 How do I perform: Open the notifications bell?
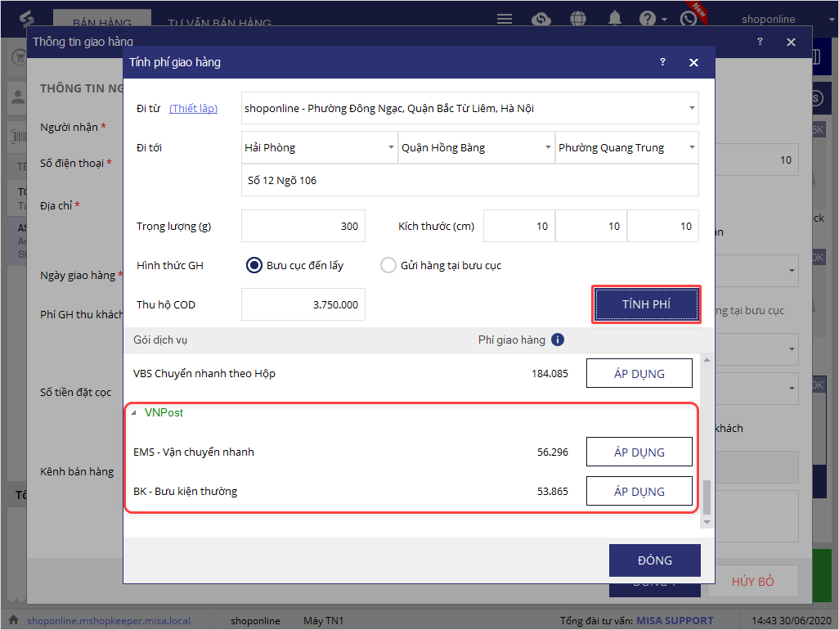(x=613, y=19)
